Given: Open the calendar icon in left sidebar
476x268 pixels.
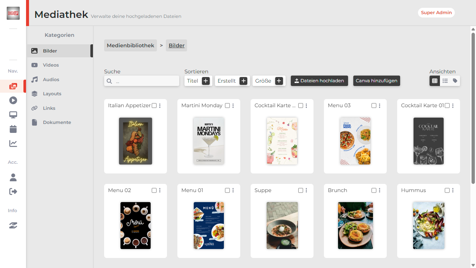Looking at the screenshot, I should pyautogui.click(x=13, y=129).
